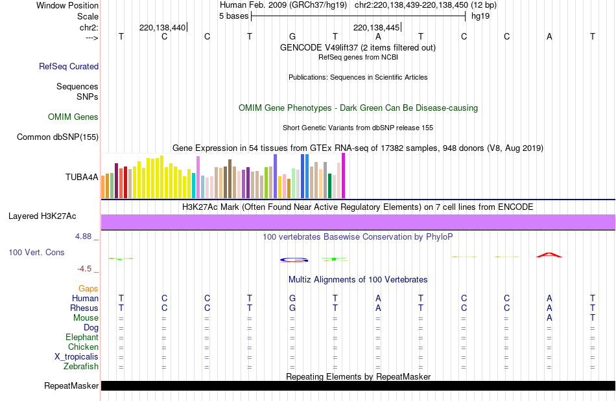Click the blue G logo in PhyloP track
This screenshot has width=616, height=401.
(294, 260)
